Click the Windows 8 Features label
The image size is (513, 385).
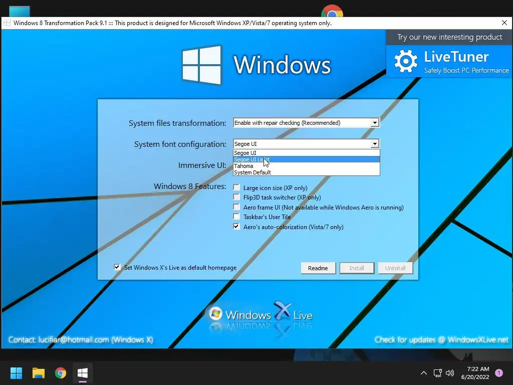coord(190,186)
